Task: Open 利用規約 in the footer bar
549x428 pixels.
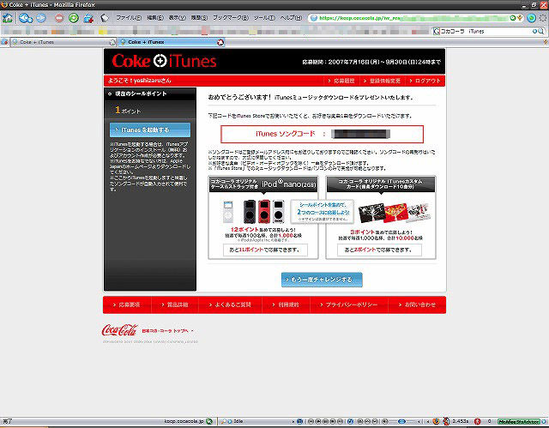Action: pos(286,304)
